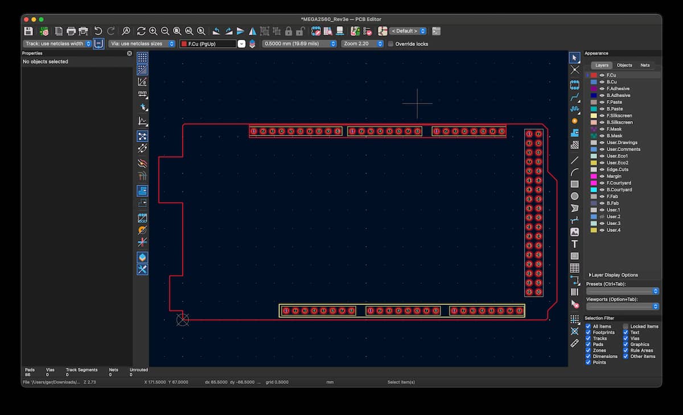Open the Track width dropdown
683x415 pixels.
pyautogui.click(x=57, y=44)
